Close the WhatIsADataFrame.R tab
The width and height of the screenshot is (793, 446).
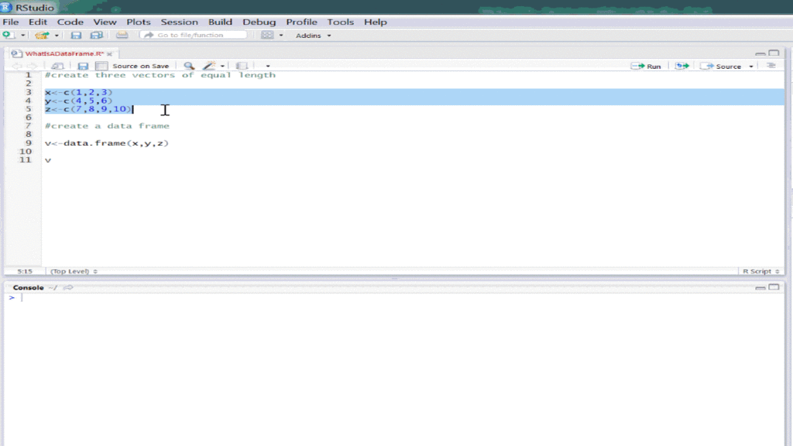(109, 53)
